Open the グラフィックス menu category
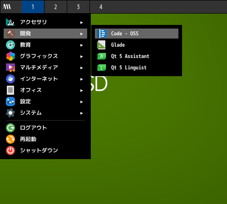The height and width of the screenshot is (204, 227). click(45, 56)
